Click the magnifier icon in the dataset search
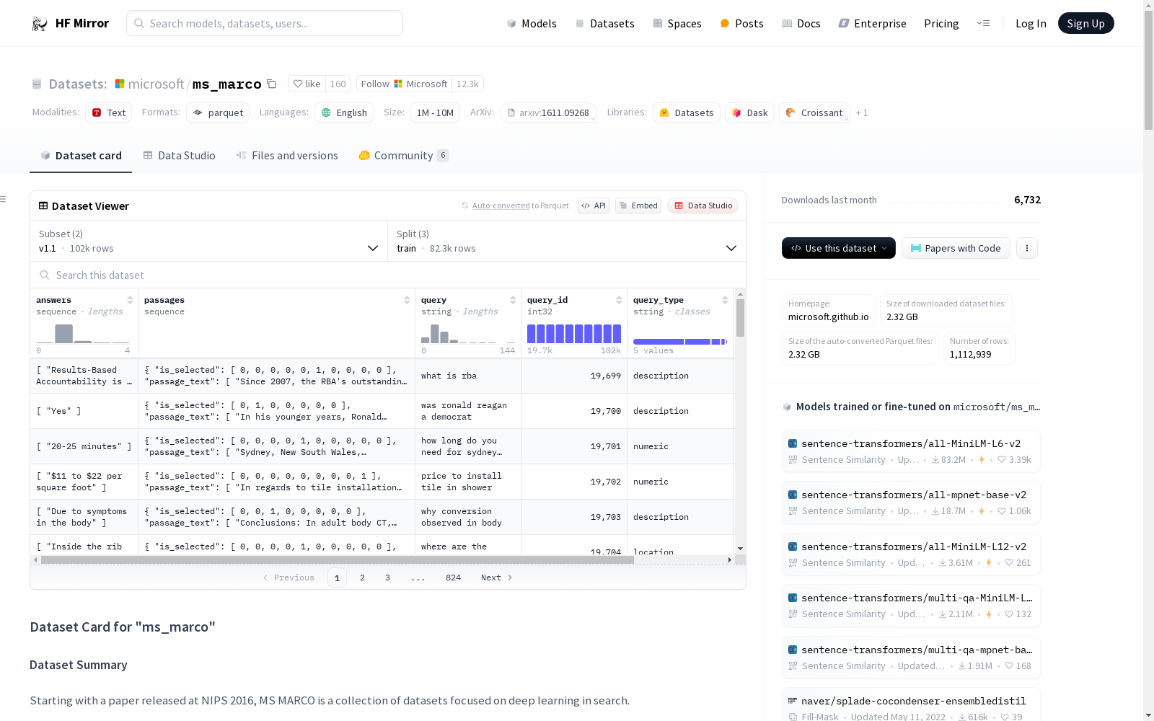The width and height of the screenshot is (1154, 721). pos(44,275)
